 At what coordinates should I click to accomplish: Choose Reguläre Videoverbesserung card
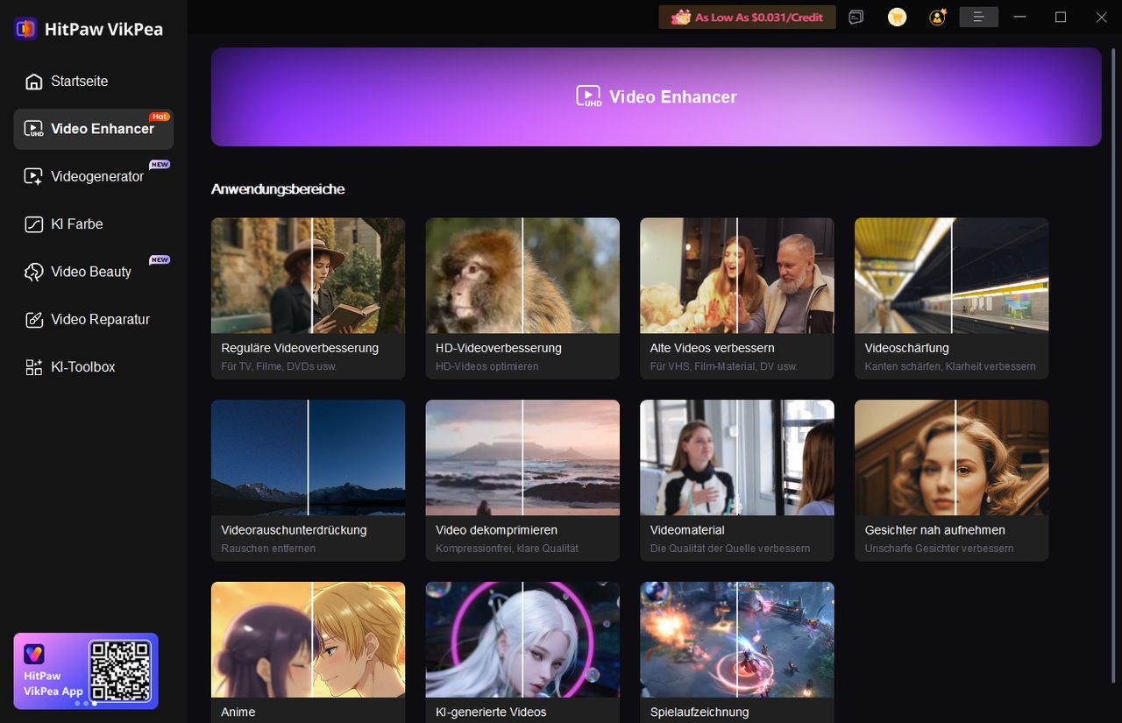(308, 298)
